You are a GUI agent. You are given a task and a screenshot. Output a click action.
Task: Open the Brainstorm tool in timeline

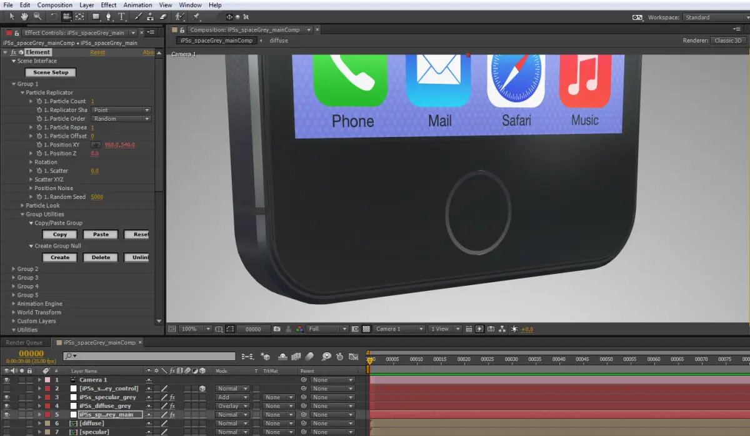click(x=326, y=357)
